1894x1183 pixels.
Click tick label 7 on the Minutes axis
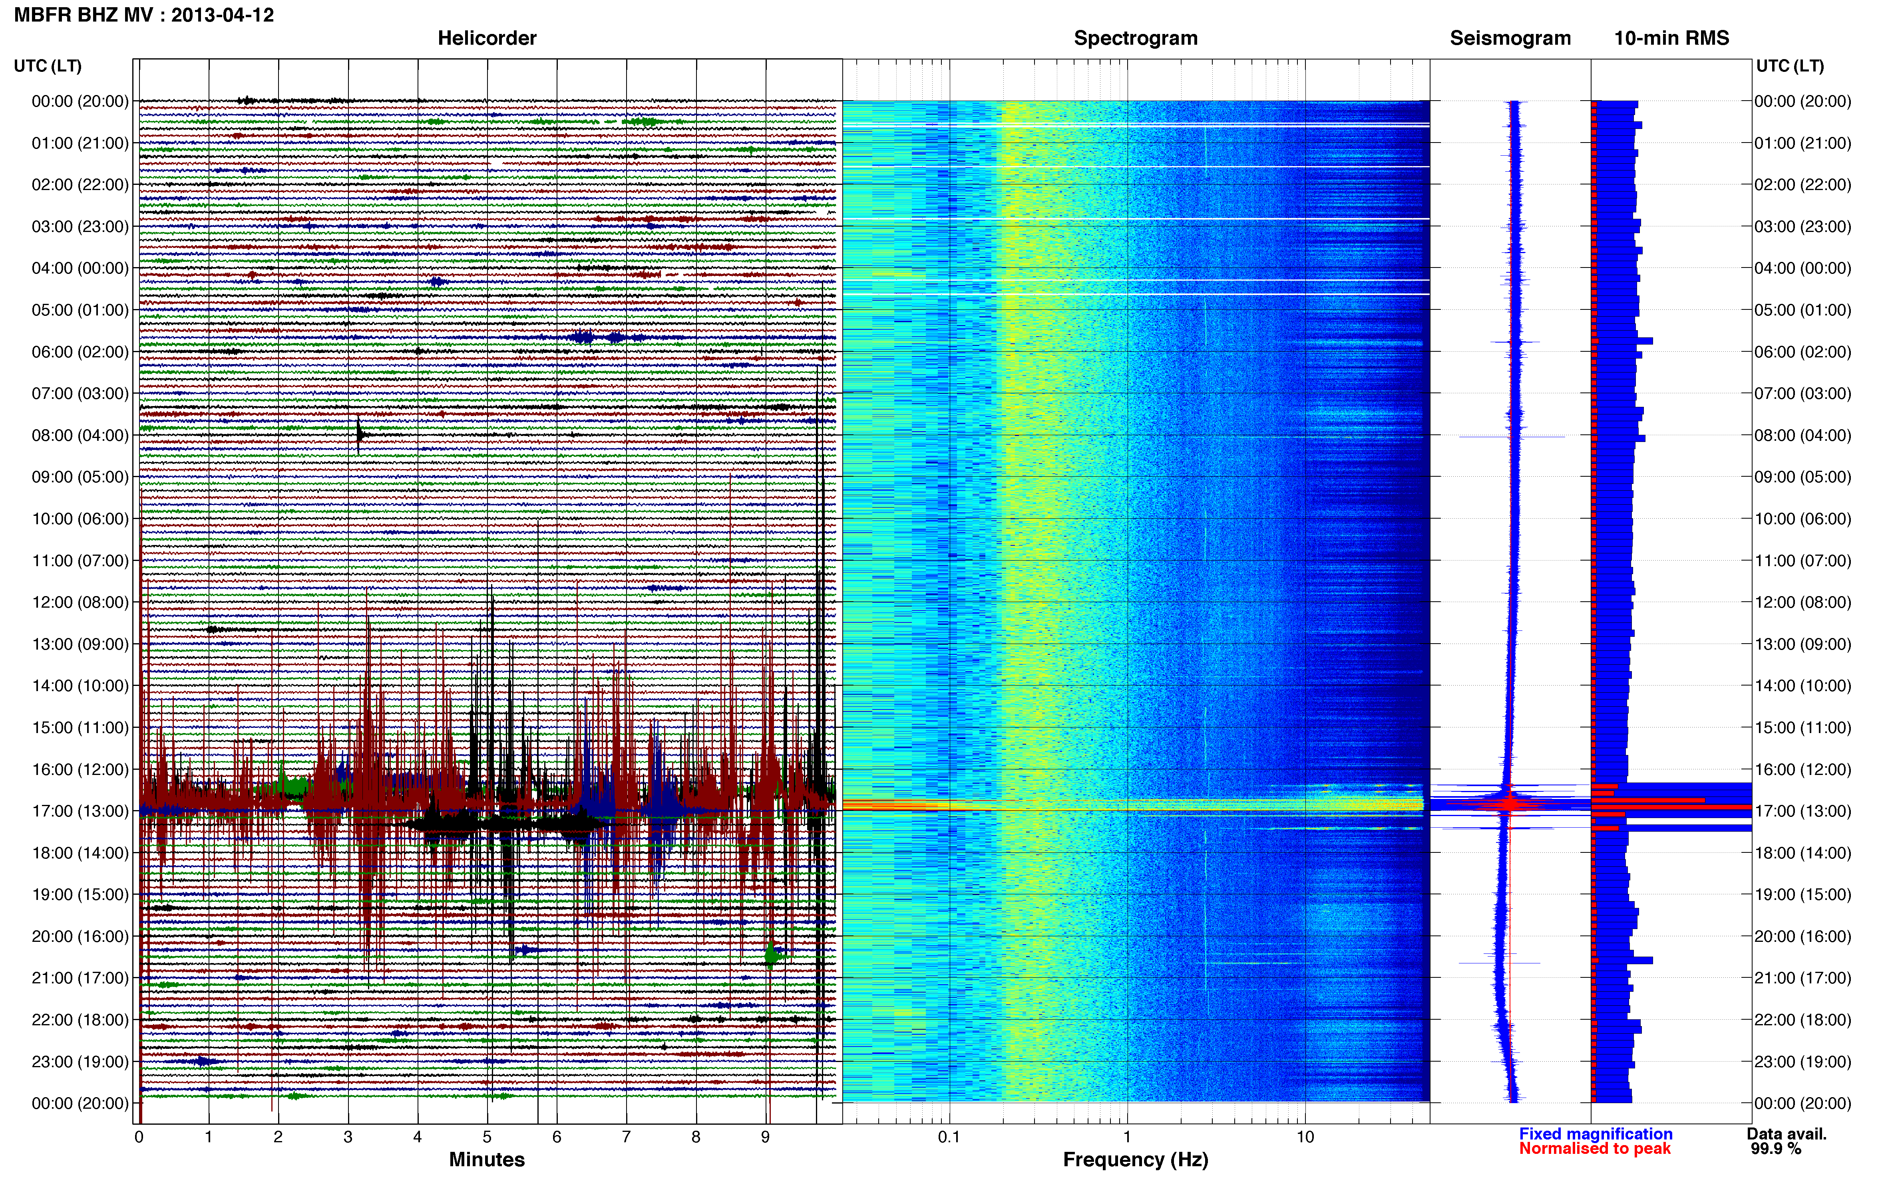(627, 1137)
